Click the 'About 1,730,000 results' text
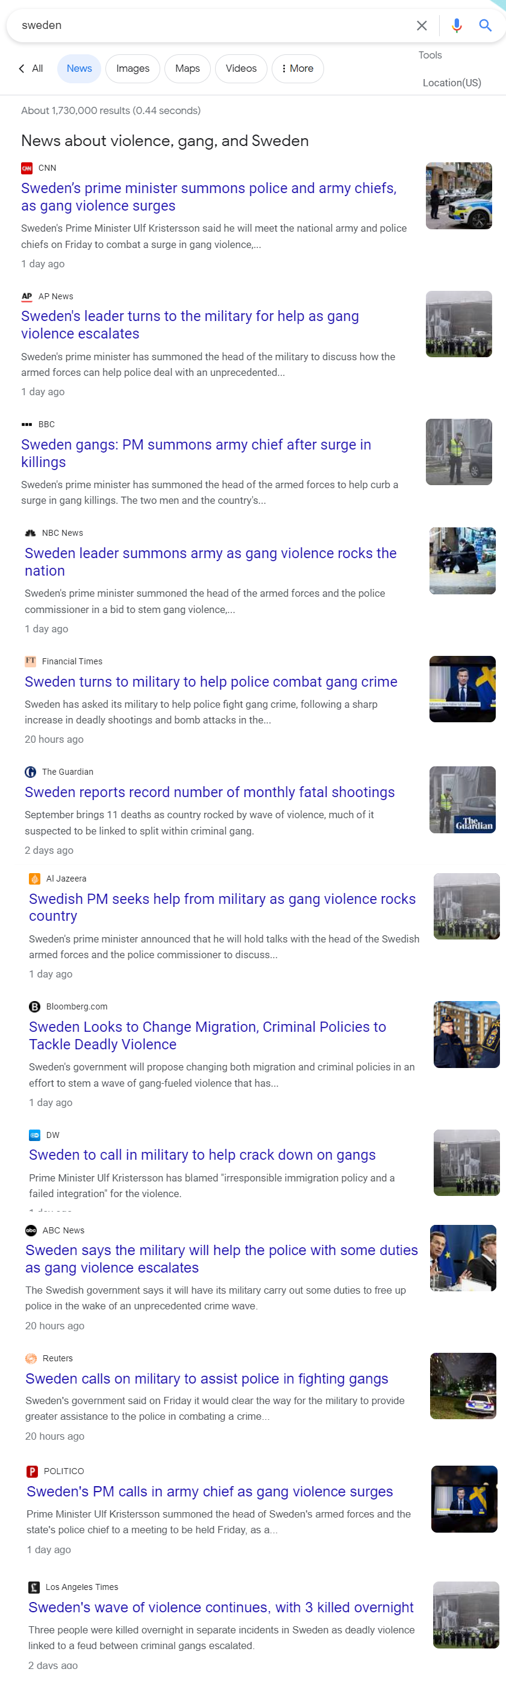The height and width of the screenshot is (1704, 506). pyautogui.click(x=111, y=110)
